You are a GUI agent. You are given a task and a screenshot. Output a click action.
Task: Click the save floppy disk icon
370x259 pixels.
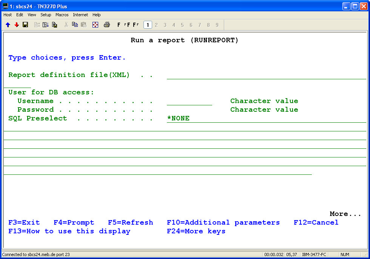point(25,25)
